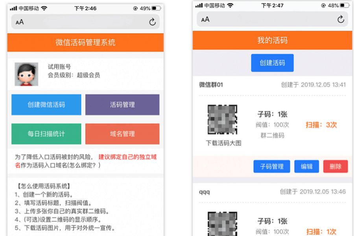Screen dimensions: 354x236
Task: Click 编辑 for 微信群01
Action: (x=306, y=166)
